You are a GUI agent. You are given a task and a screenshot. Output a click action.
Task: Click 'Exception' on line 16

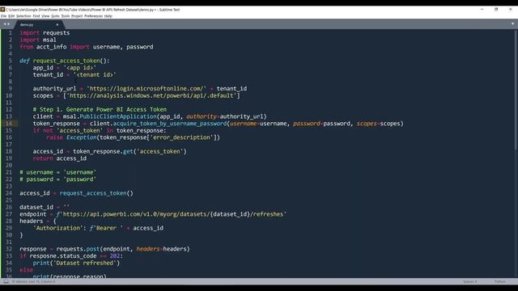(81, 137)
